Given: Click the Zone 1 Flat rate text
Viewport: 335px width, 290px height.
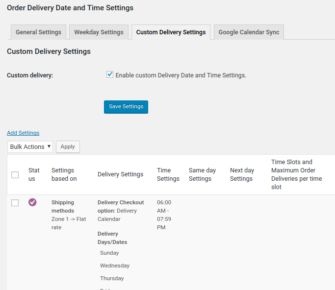Looking at the screenshot, I should click(x=68, y=223).
